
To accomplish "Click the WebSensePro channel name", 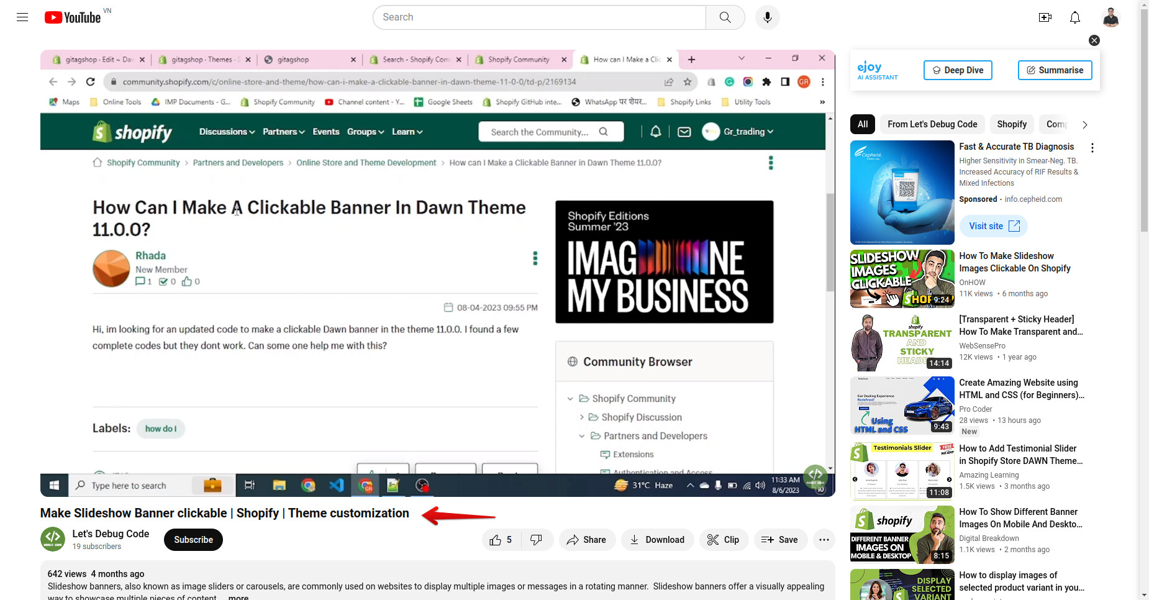I will (982, 346).
